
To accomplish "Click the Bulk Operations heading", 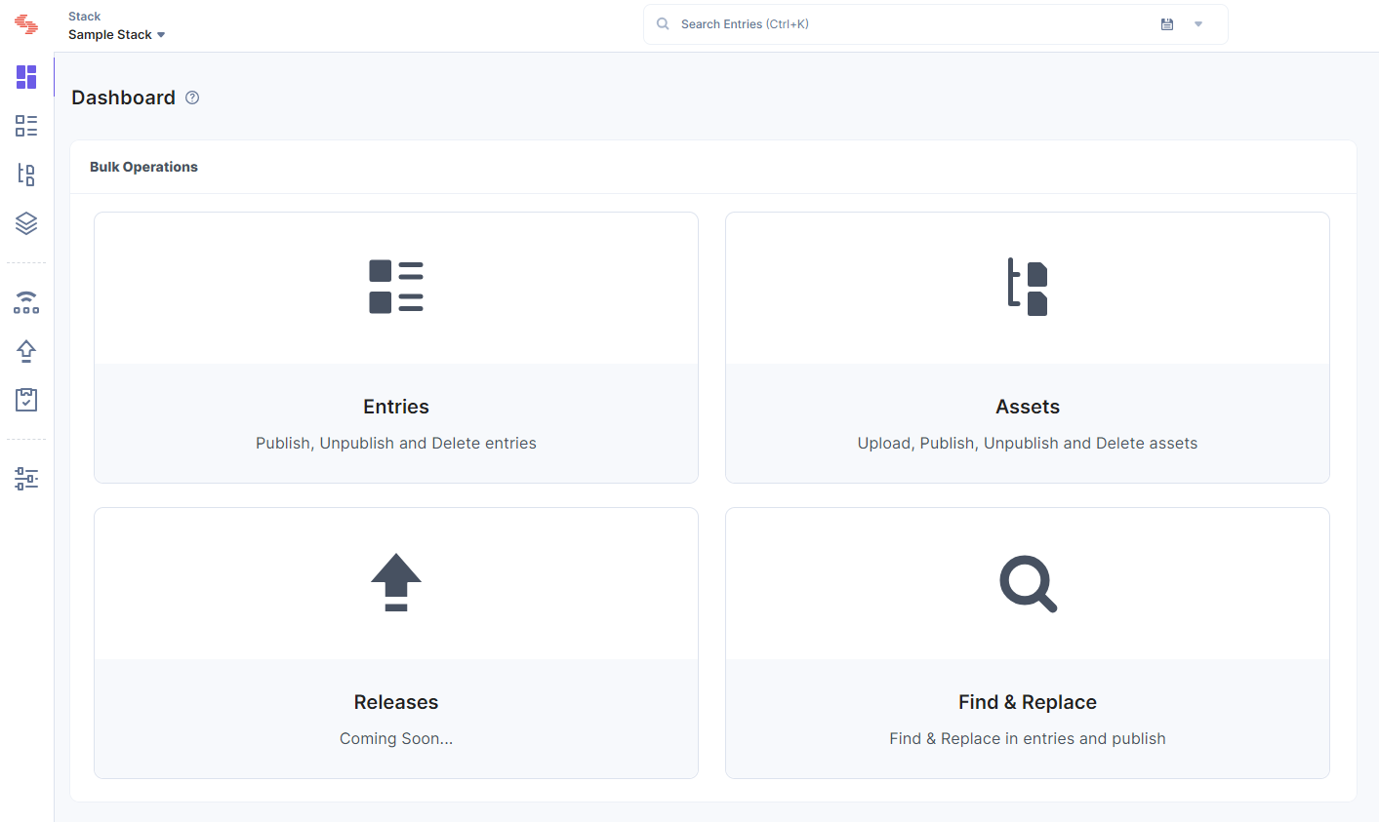I will [x=143, y=167].
